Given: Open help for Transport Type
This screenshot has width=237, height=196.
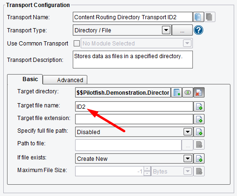Looking at the screenshot, I should [x=199, y=30].
